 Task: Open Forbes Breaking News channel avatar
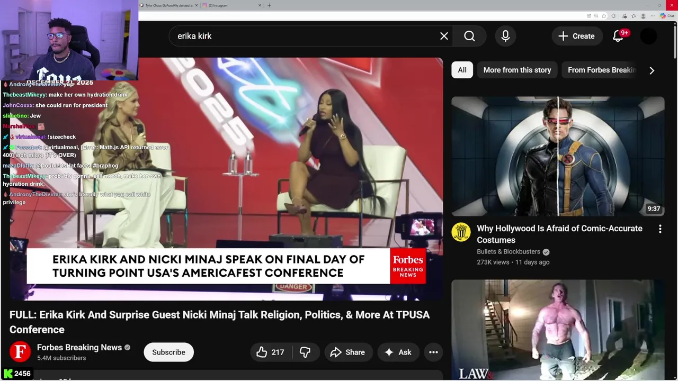point(20,352)
